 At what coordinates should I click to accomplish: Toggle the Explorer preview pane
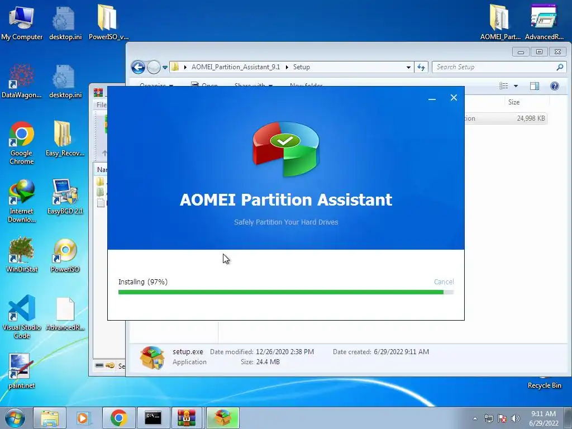[x=535, y=85]
